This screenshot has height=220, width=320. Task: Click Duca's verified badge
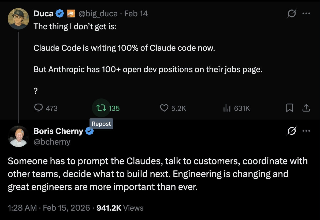(59, 13)
